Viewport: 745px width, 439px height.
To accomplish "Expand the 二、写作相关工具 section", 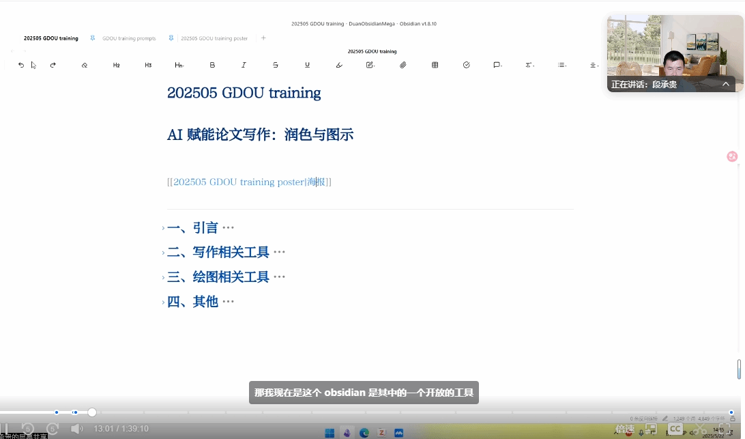I will tap(163, 253).
